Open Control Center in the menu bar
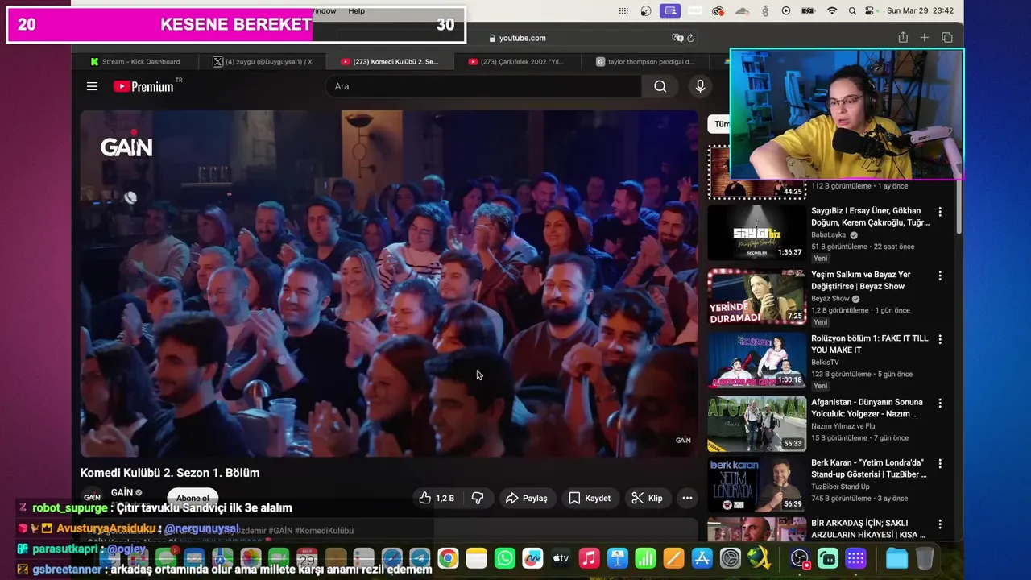1031x580 pixels. (x=870, y=11)
